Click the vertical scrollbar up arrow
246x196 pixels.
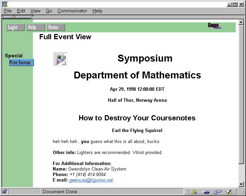(x=241, y=23)
